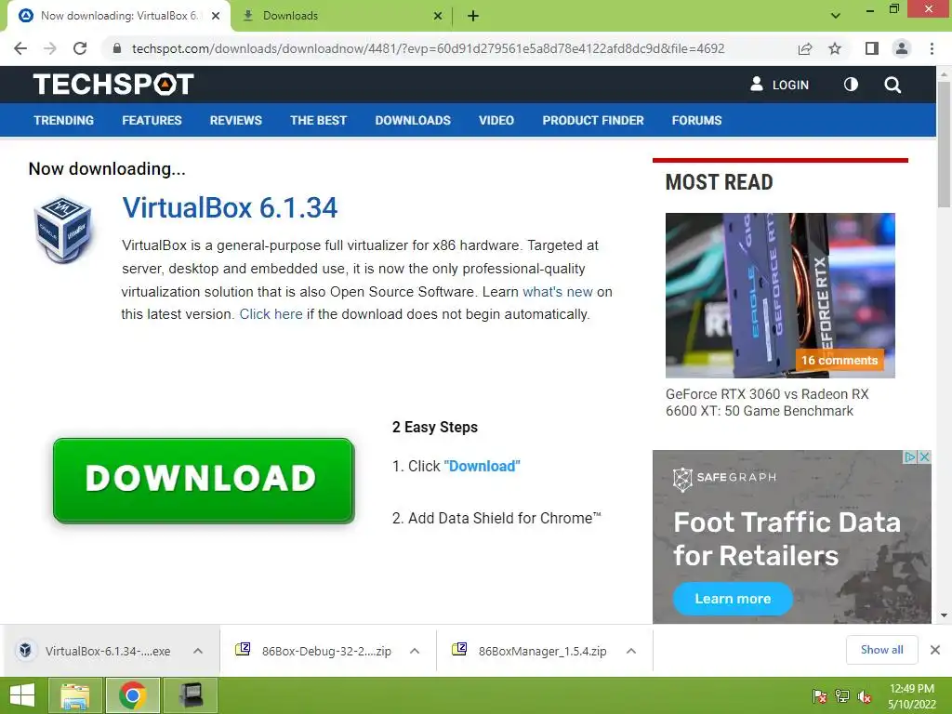
Task: Switch to the Downloads tab
Action: coord(339,16)
